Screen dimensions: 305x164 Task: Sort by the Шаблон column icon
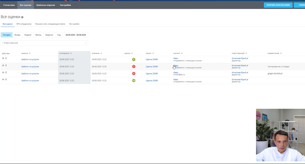[x=30, y=53]
